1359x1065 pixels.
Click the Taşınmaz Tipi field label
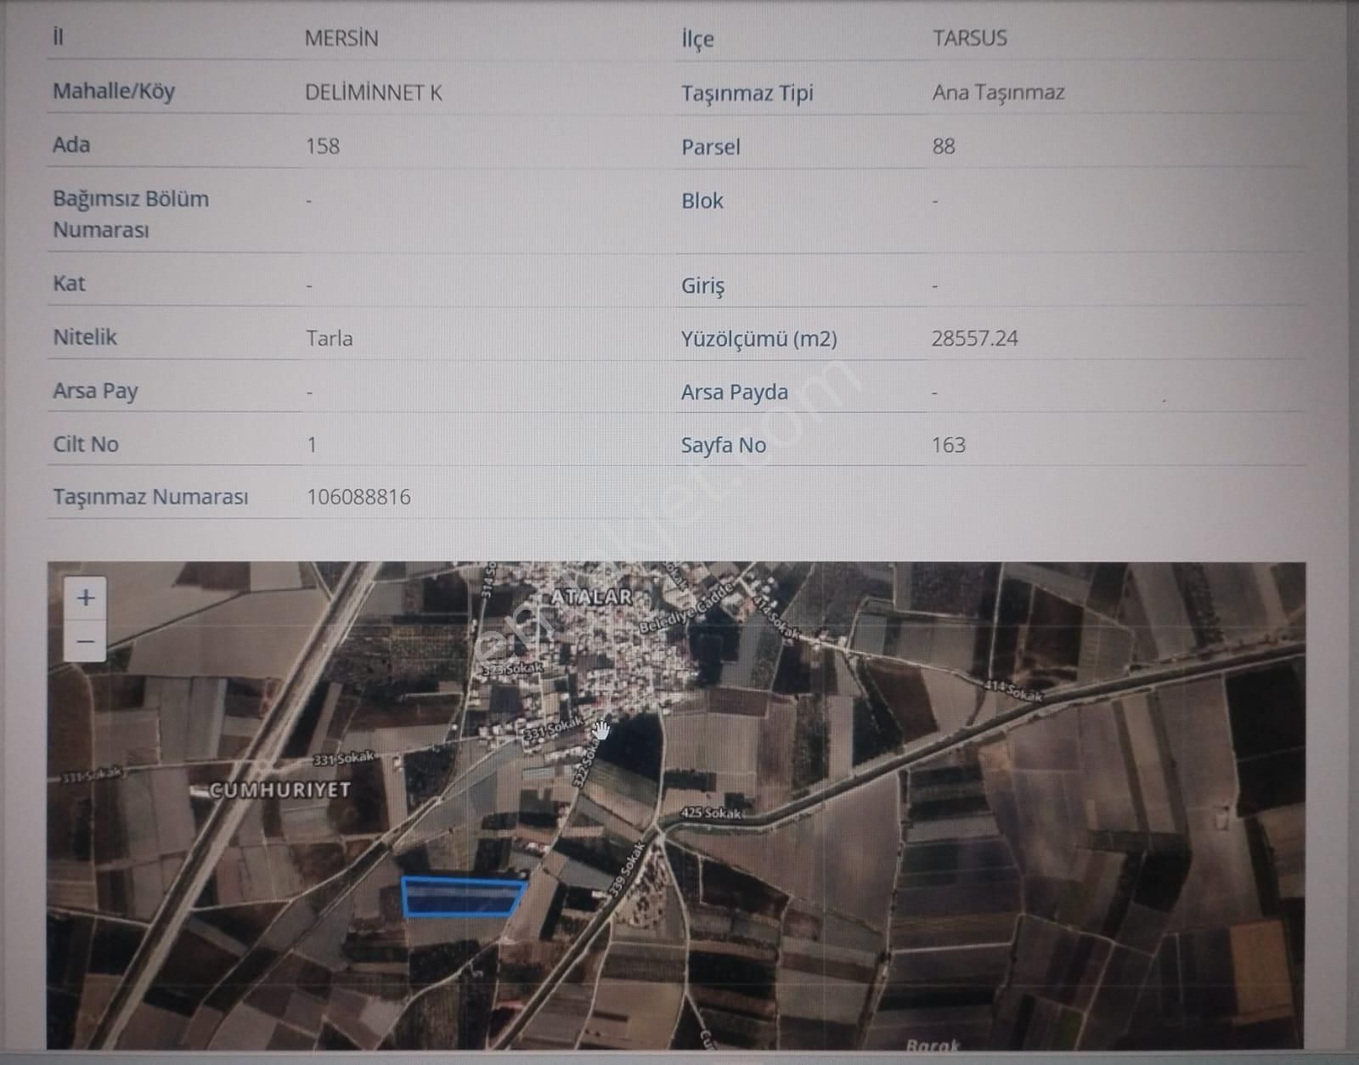[747, 93]
